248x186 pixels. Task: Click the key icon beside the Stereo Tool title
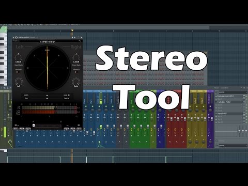[x=80, y=41]
